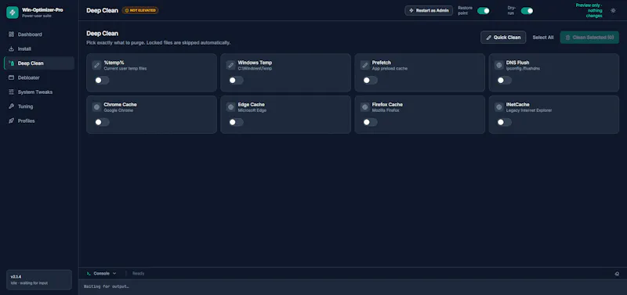This screenshot has width=627, height=295.
Task: Click the Windows Temp card icon
Action: point(230,65)
